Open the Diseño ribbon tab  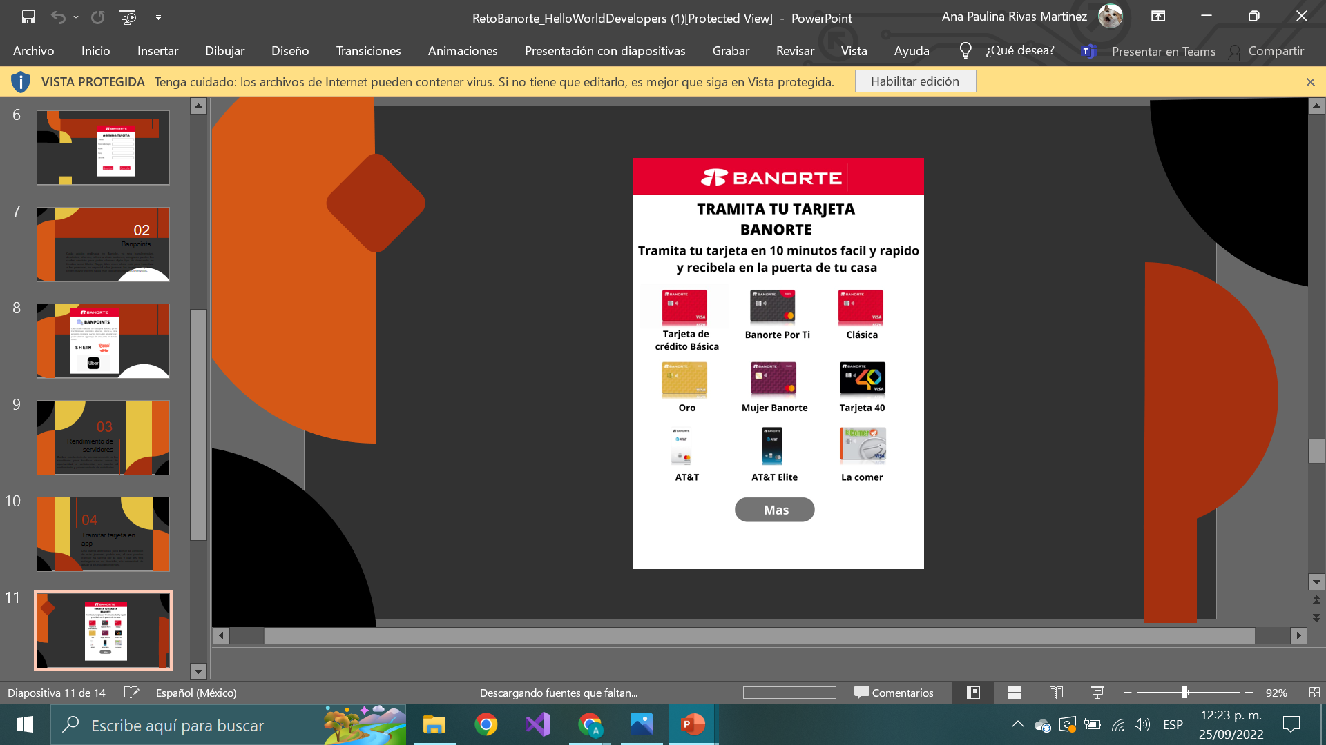290,51
